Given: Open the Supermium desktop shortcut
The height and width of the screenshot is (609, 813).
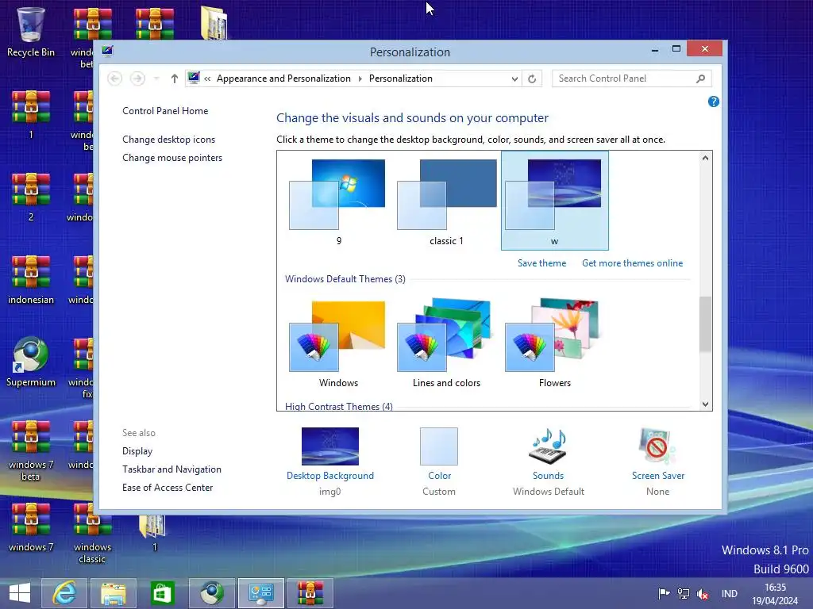Looking at the screenshot, I should 31,362.
